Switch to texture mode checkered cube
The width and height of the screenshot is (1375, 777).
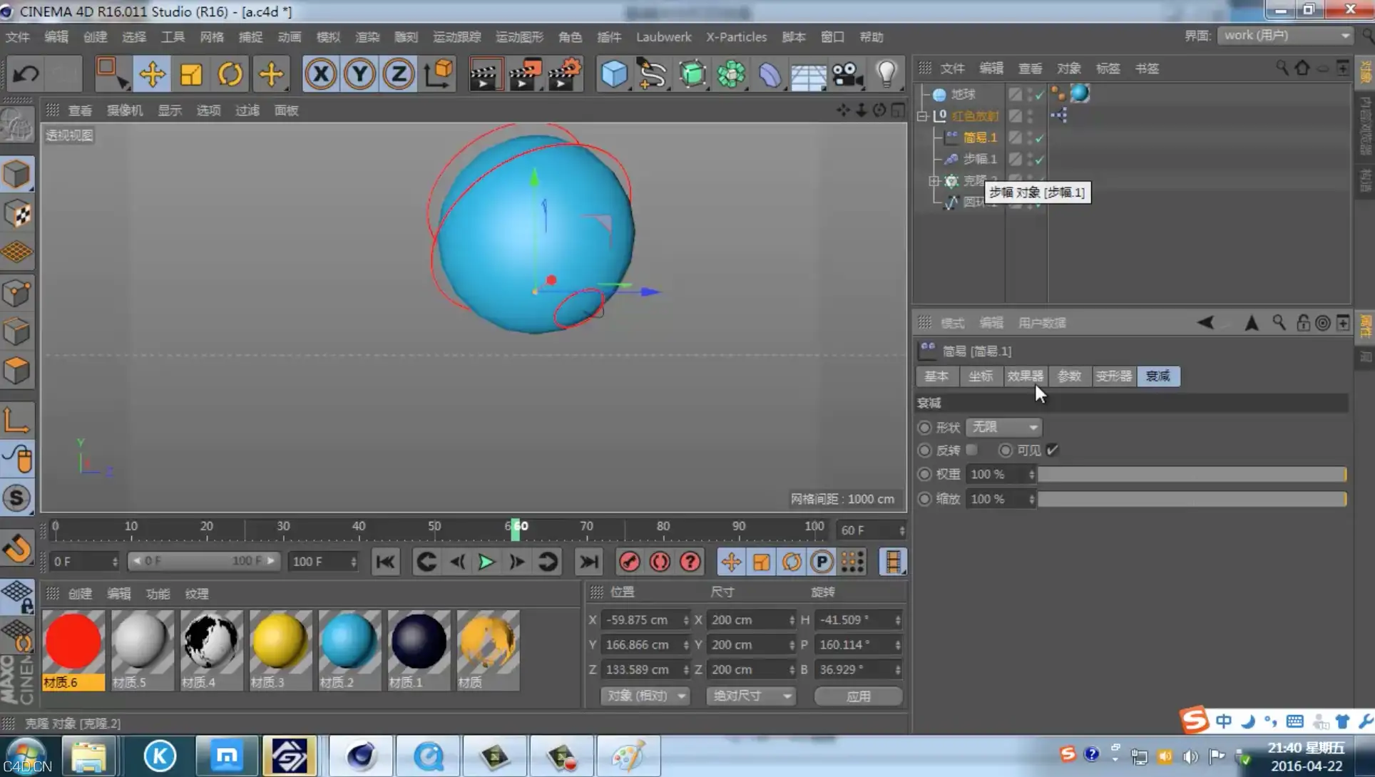point(17,214)
